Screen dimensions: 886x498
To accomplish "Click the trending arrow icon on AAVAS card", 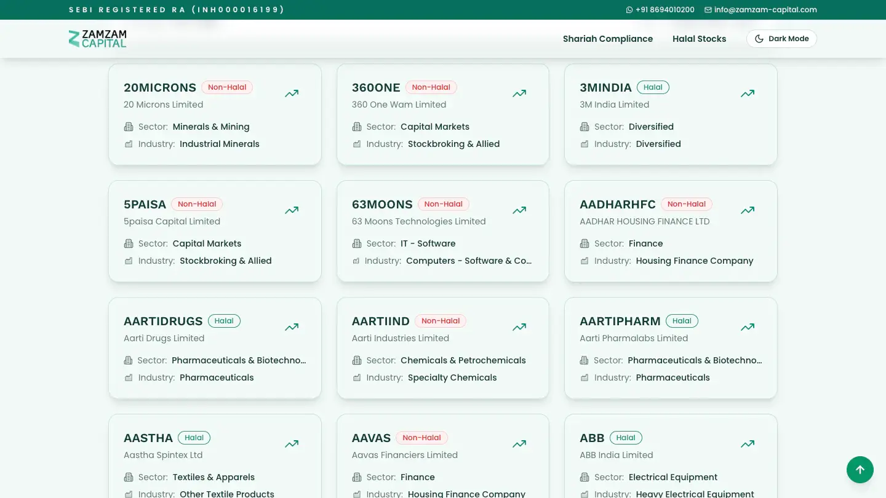I will (x=519, y=444).
